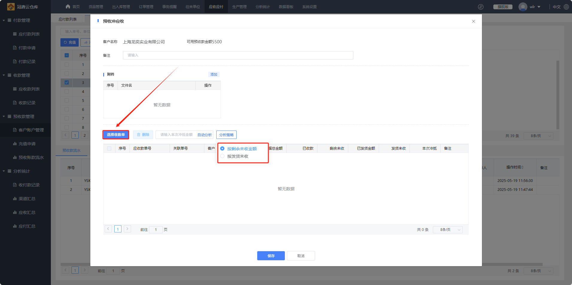The height and width of the screenshot is (285, 572).
Task: Check row 5 checkbox in background list
Action: coord(67,100)
